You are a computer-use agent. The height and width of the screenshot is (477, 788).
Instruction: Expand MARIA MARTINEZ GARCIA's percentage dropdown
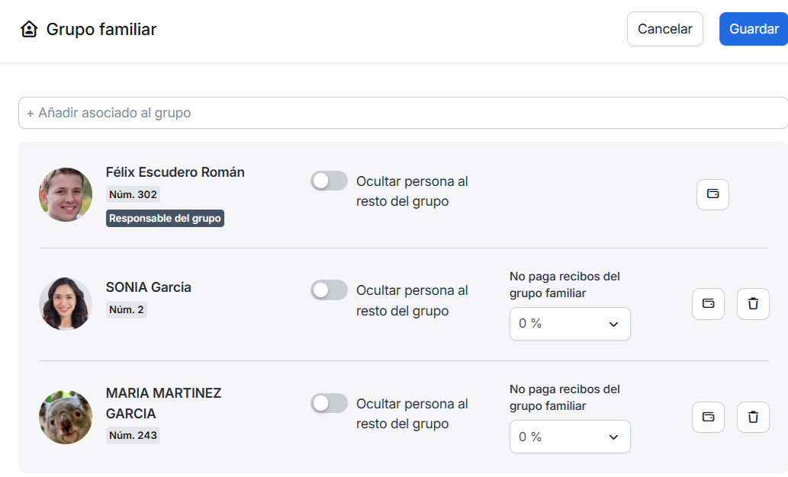(x=569, y=437)
